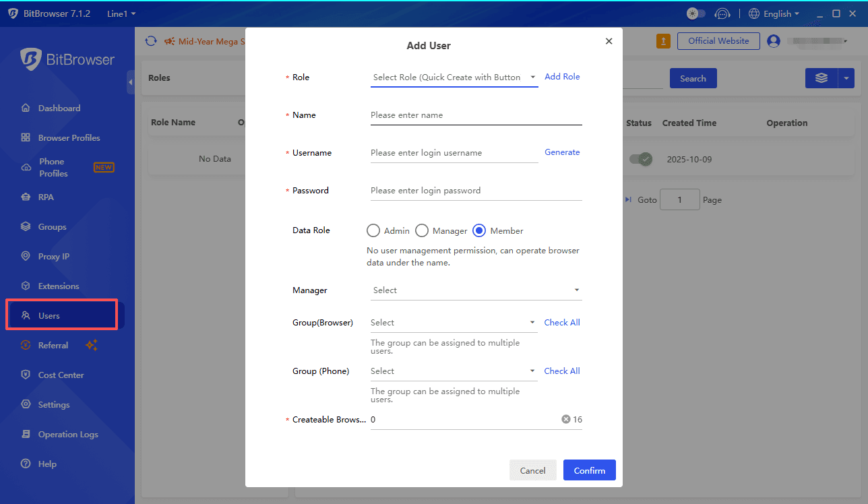The width and height of the screenshot is (868, 504).
Task: Open the Group(Browser) select dropdown
Action: pos(454,323)
